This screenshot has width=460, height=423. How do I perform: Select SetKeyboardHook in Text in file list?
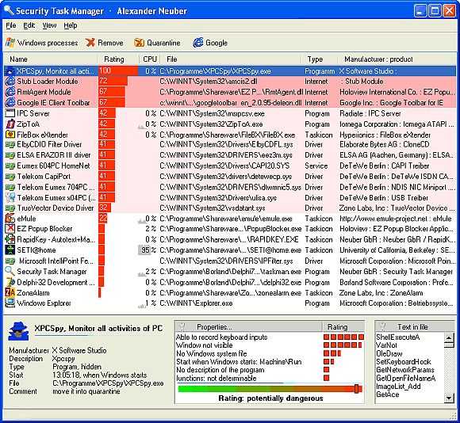click(x=404, y=362)
